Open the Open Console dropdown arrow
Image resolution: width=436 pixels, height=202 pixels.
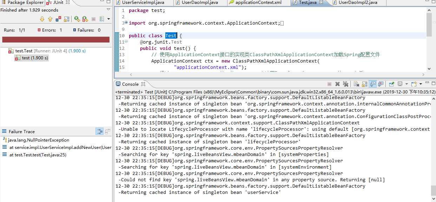tap(420, 84)
